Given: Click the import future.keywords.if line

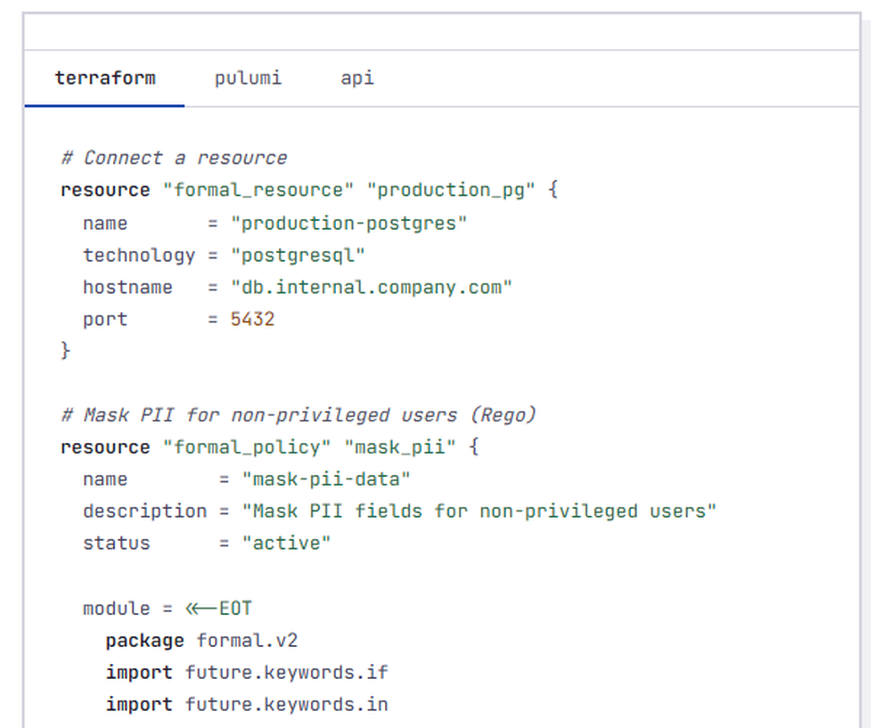Looking at the screenshot, I should 247,672.
